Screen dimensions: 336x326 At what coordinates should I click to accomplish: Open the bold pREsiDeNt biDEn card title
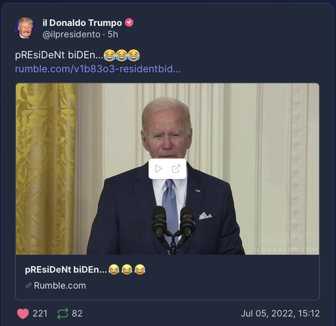coord(66,270)
